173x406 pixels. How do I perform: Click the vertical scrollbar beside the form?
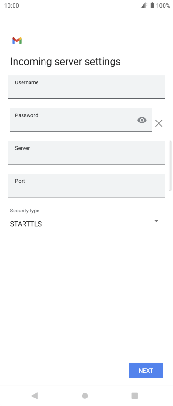coord(170,166)
